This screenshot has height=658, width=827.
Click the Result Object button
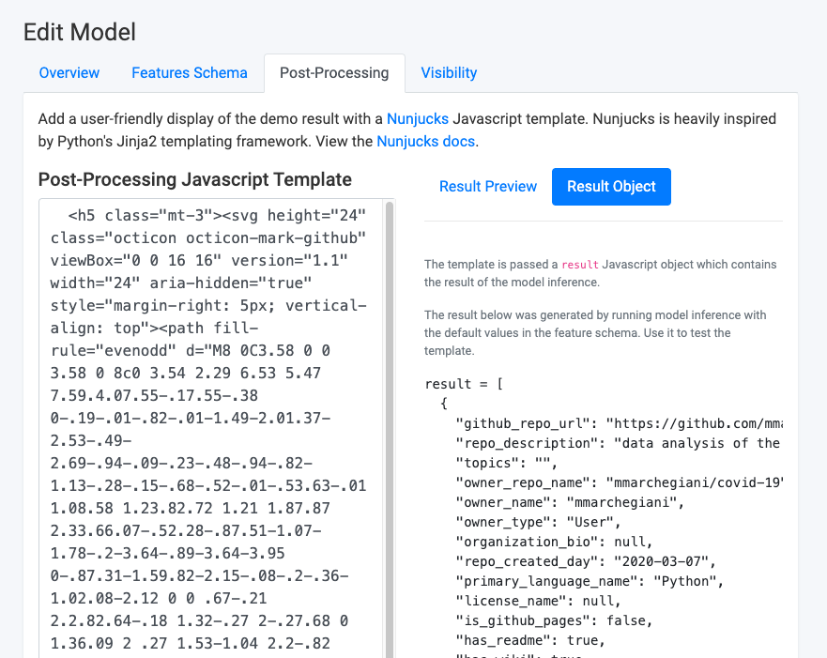coord(611,187)
